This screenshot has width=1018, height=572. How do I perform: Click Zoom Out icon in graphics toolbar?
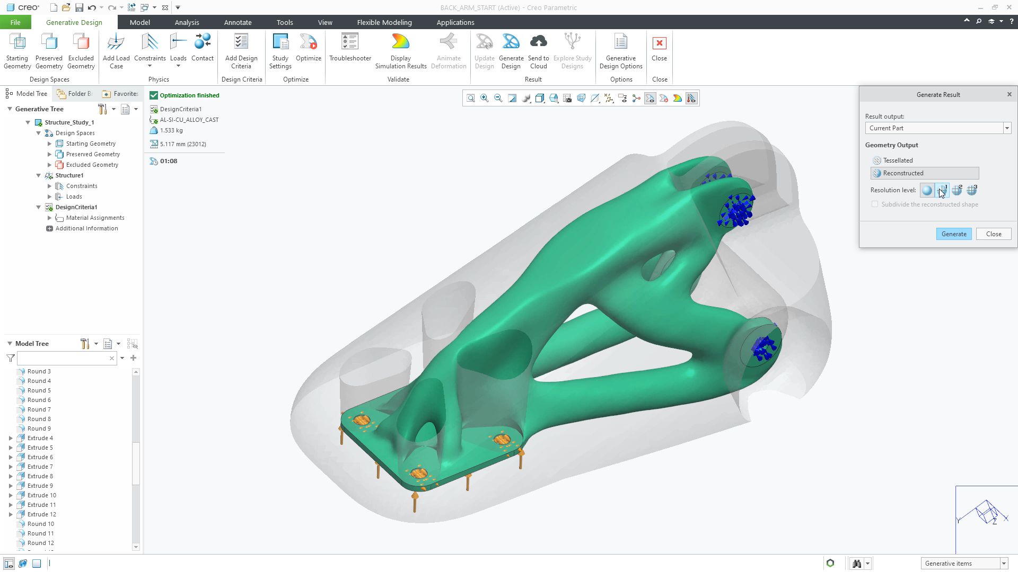(498, 99)
